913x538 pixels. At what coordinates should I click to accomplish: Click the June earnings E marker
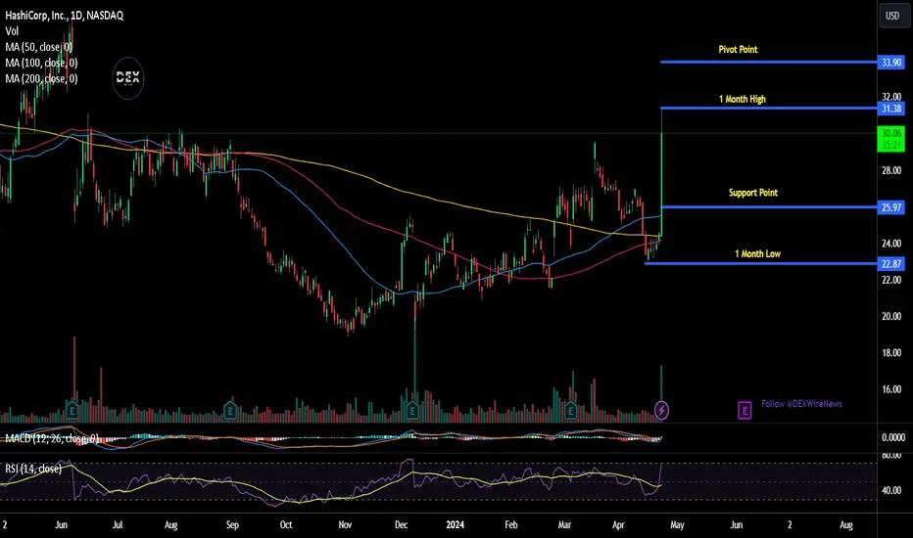point(72,411)
